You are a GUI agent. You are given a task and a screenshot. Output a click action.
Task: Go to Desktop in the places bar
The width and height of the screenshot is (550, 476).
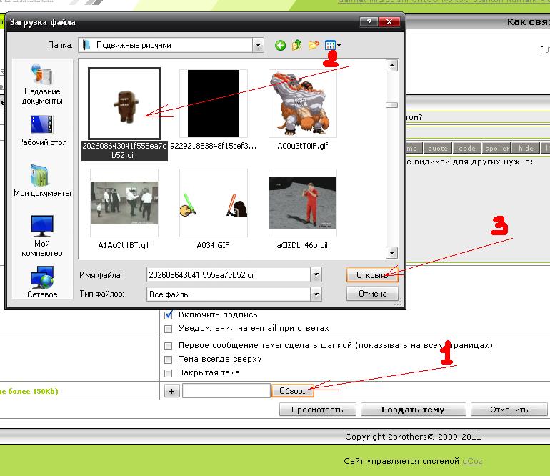(x=42, y=130)
